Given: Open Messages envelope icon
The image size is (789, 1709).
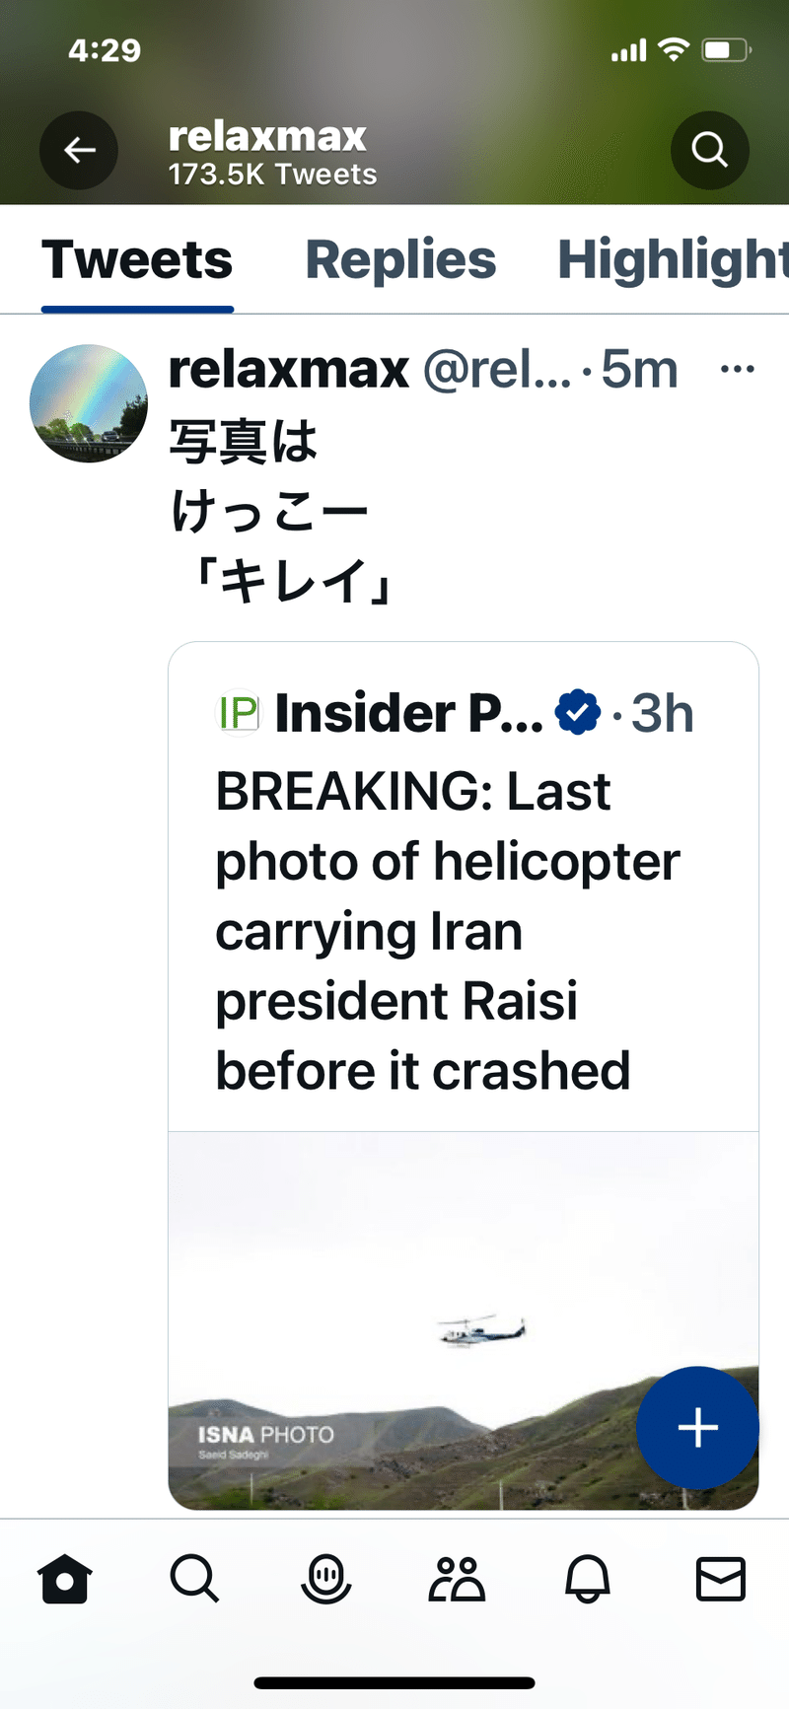Looking at the screenshot, I should point(720,1580).
